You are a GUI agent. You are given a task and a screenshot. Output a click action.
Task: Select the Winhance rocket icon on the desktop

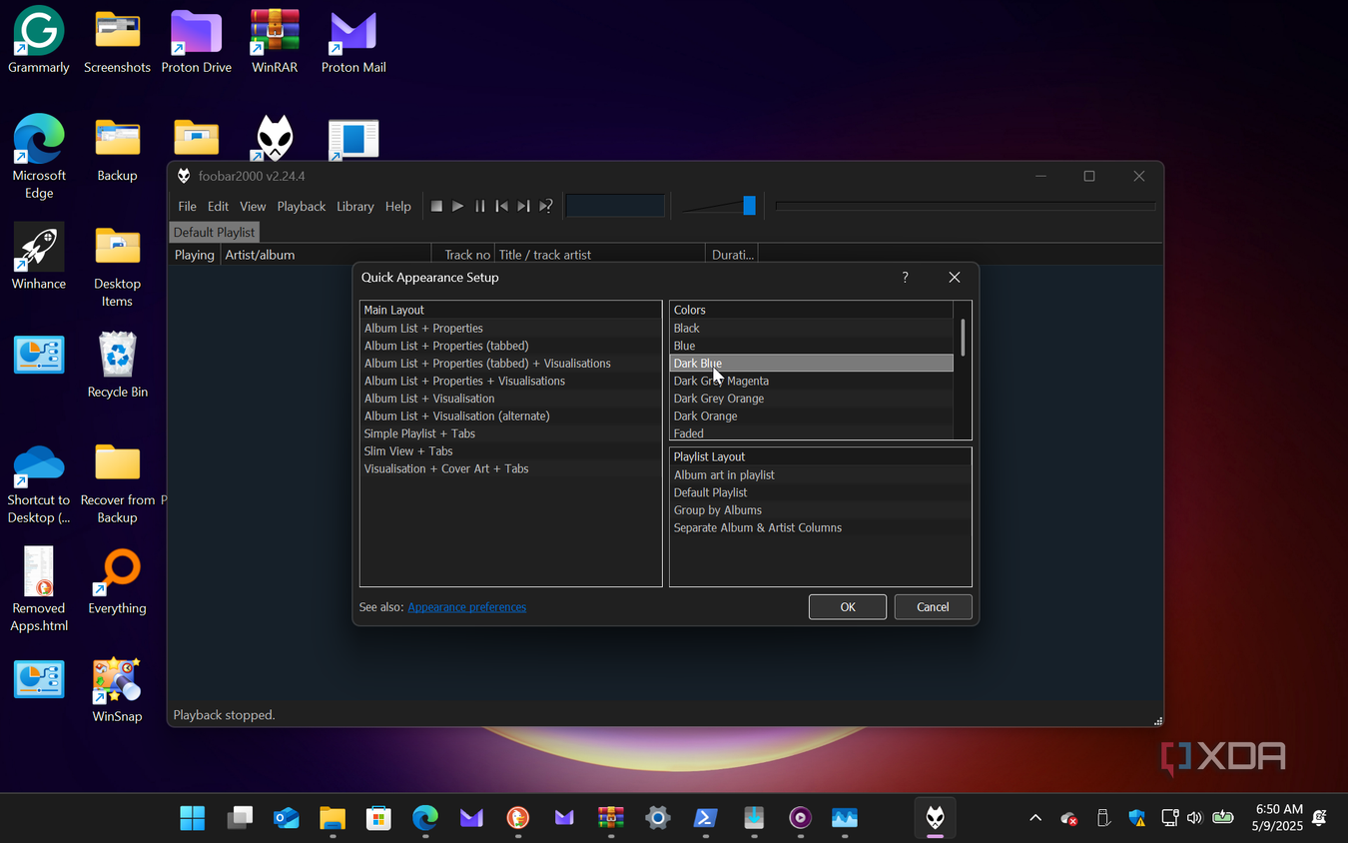[39, 257]
